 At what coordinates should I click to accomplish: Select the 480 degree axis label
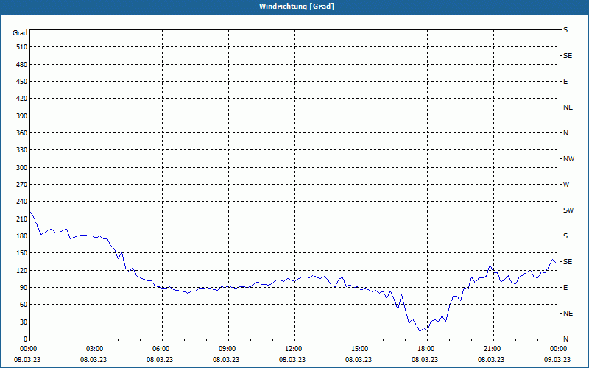[22, 65]
